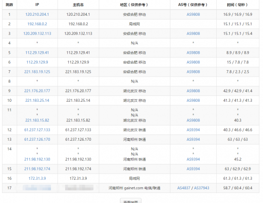The height and width of the screenshot is (203, 263).
Task: Select the gainet.com region cell in hop 17
Action: (134, 188)
